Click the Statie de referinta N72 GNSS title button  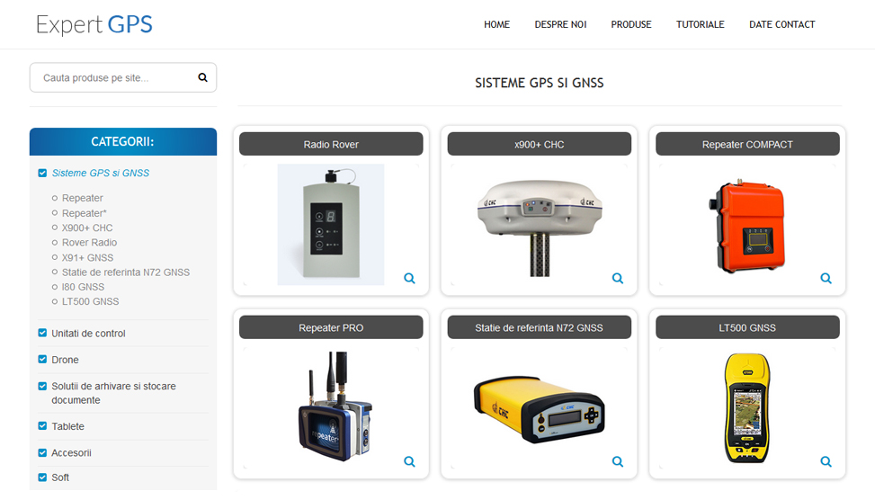(x=539, y=327)
